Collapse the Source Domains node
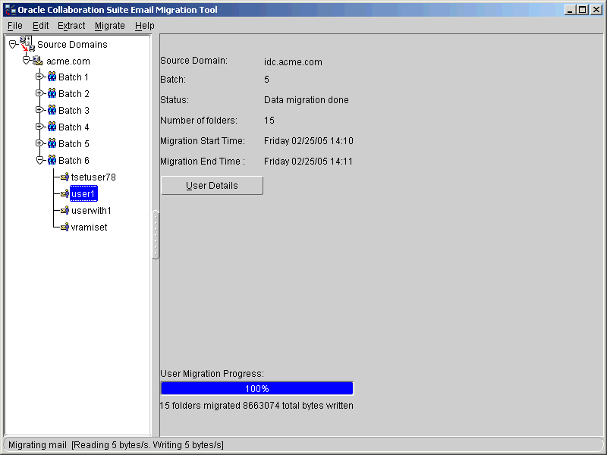Screen dimensions: 607x455 [x=11, y=44]
